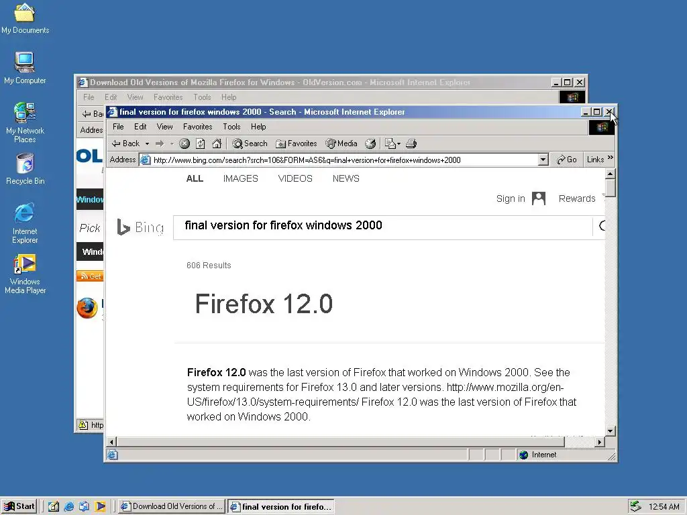This screenshot has height=515, width=687.
Task: Click Show Desktop quick launch icon
Action: (54, 506)
